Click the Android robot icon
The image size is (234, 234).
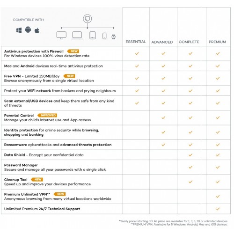pos(28,30)
